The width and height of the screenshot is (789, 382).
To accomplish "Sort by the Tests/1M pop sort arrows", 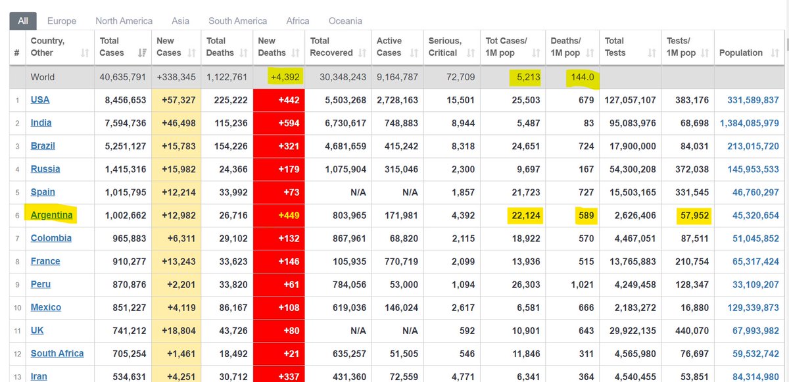I will pos(705,53).
